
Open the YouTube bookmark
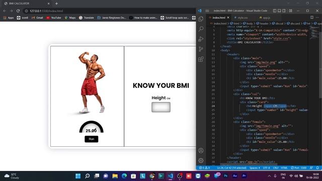[x=54, y=18]
